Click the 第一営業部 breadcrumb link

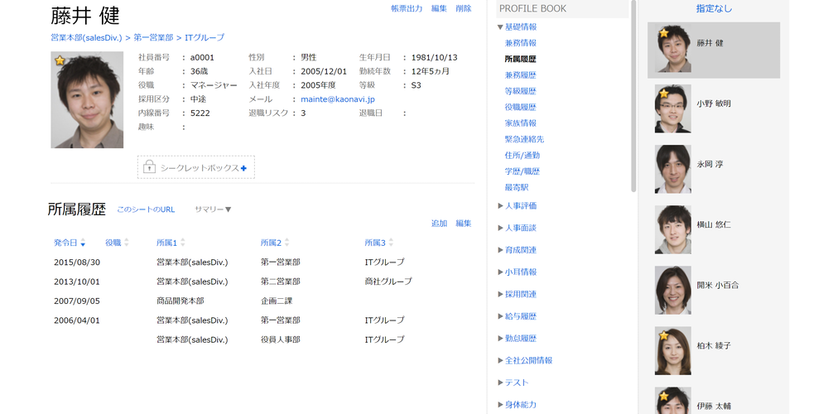(x=153, y=37)
